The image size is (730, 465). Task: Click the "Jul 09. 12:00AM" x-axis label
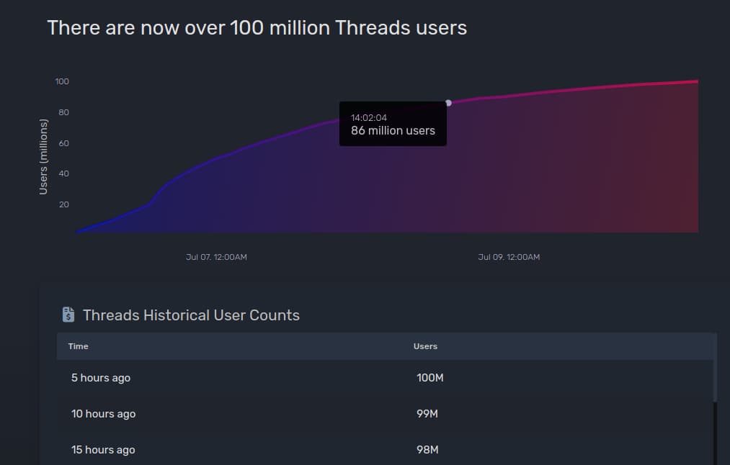tap(509, 257)
